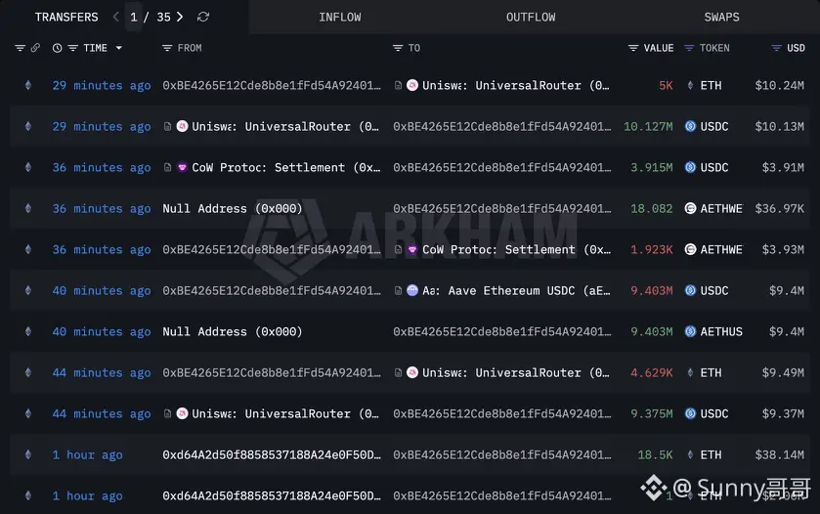820x514 pixels.
Task: Go to the previous transfers page
Action: 115,18
